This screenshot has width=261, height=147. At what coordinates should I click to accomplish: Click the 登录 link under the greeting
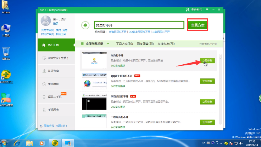pos(56,24)
